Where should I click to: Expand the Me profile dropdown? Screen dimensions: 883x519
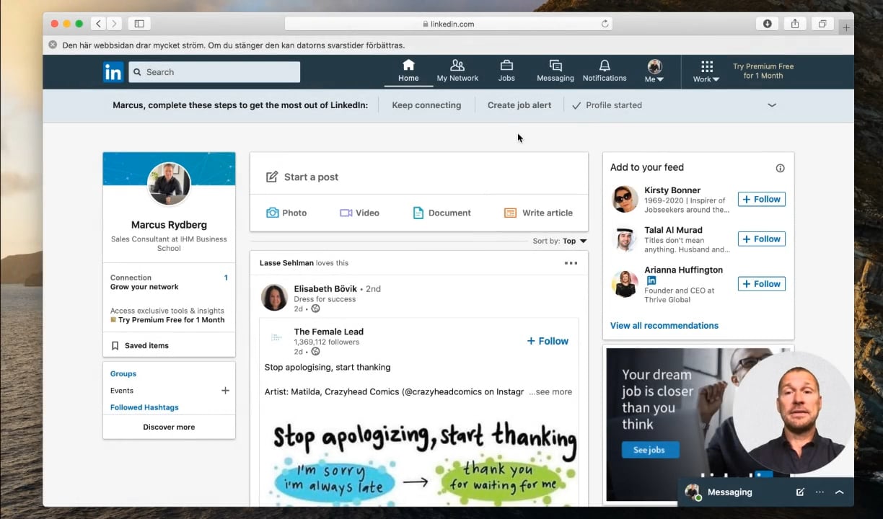pyautogui.click(x=654, y=71)
